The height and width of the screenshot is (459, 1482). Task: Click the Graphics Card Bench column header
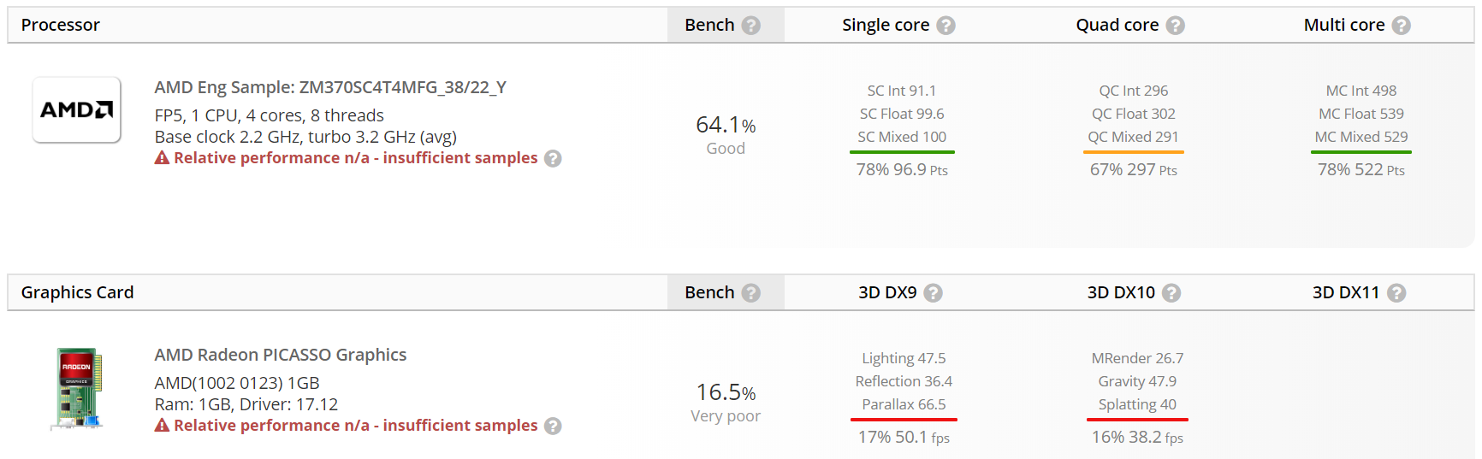coord(709,293)
